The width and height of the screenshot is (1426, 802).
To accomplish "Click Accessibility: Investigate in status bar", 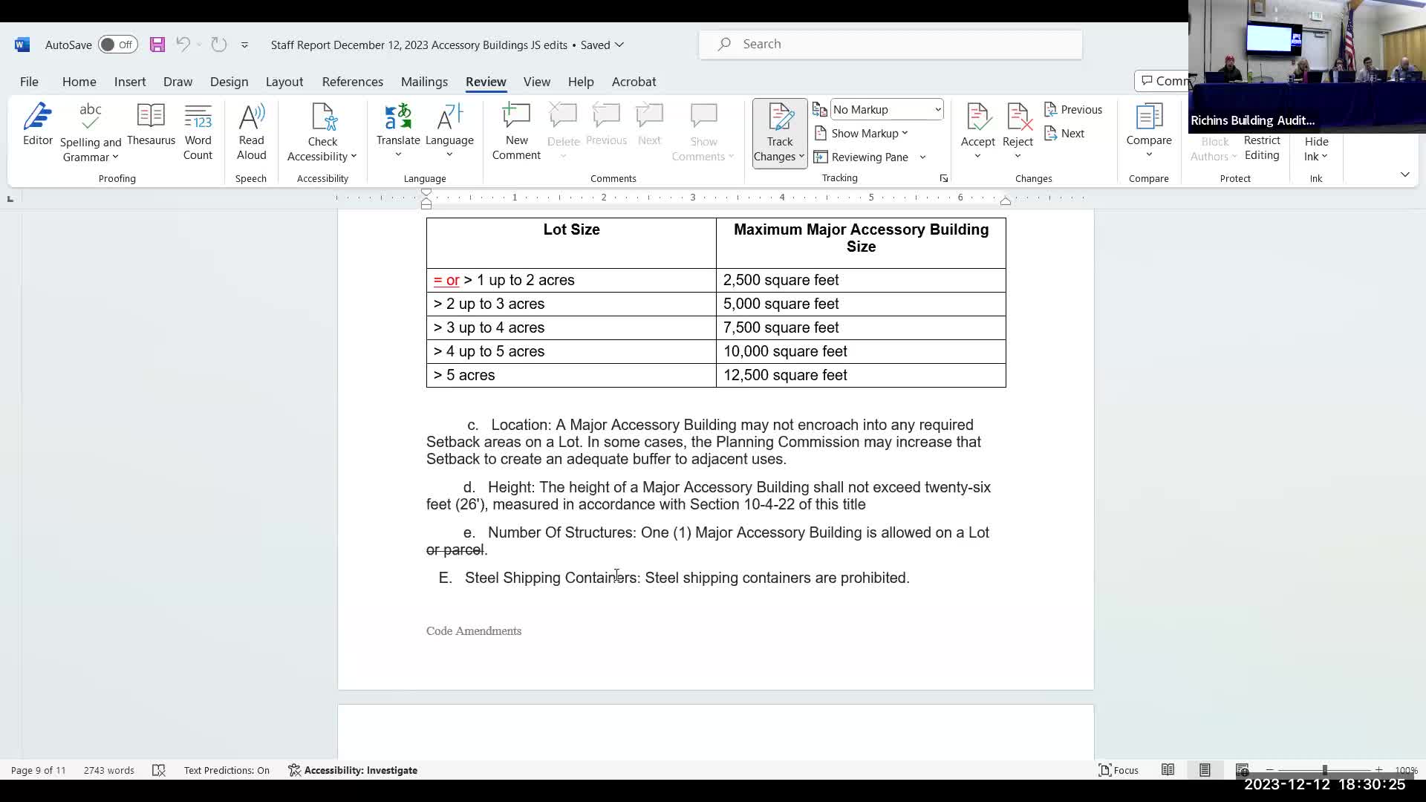I will pyautogui.click(x=353, y=770).
